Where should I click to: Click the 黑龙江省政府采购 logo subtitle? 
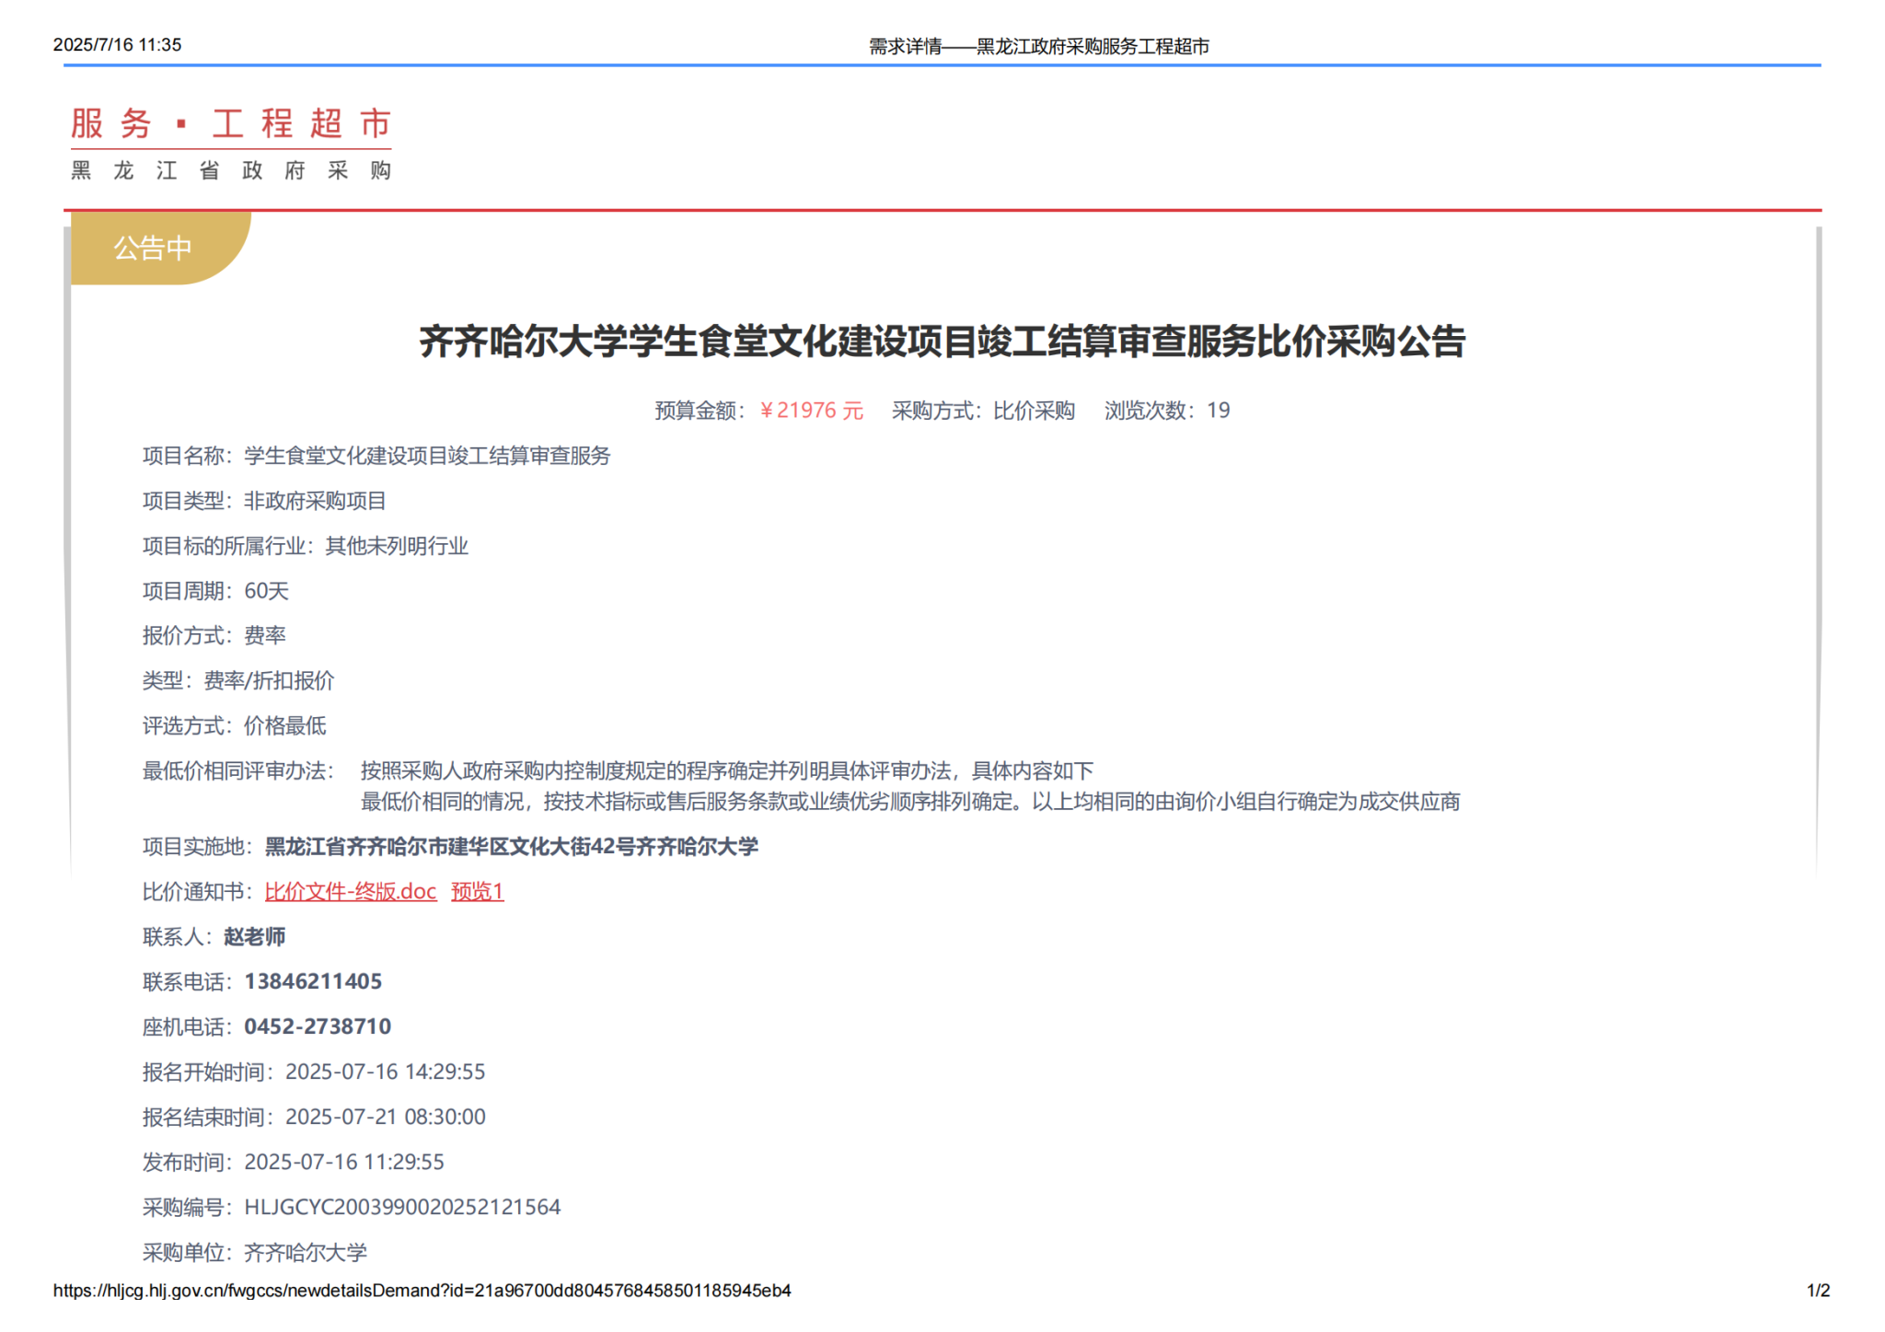tap(231, 170)
